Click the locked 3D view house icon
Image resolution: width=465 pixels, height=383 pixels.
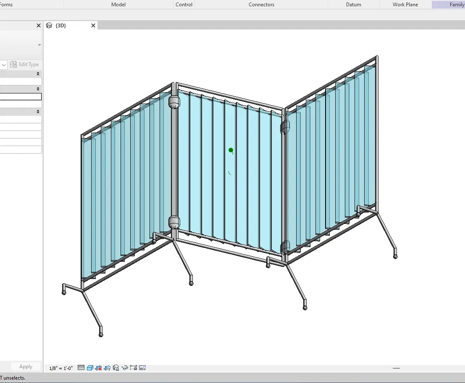[116, 368]
